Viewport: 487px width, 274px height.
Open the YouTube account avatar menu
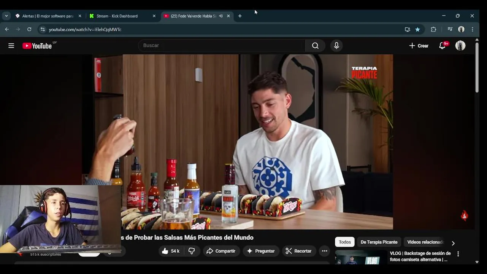(x=460, y=46)
